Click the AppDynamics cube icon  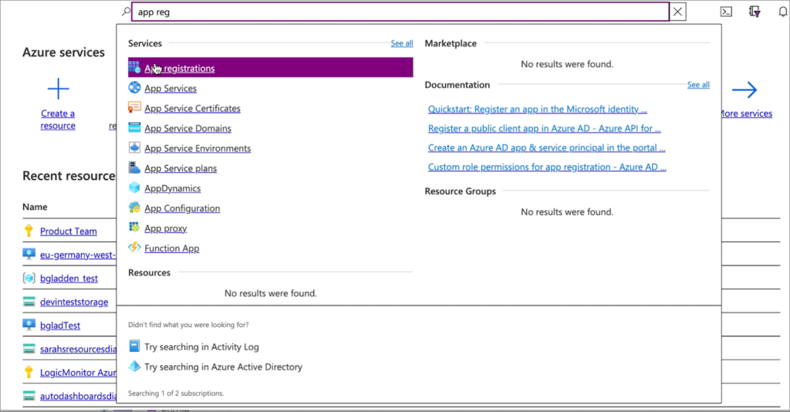coord(134,187)
